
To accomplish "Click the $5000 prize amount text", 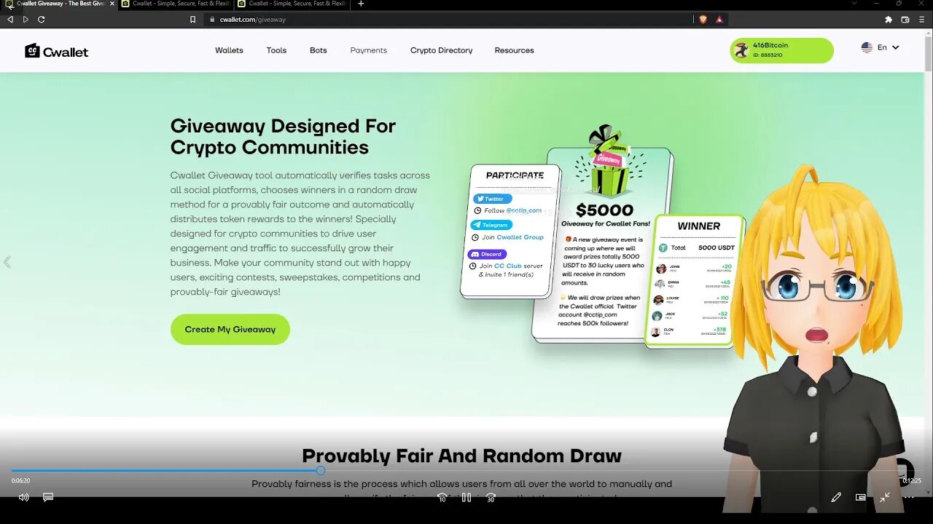I will click(x=605, y=210).
